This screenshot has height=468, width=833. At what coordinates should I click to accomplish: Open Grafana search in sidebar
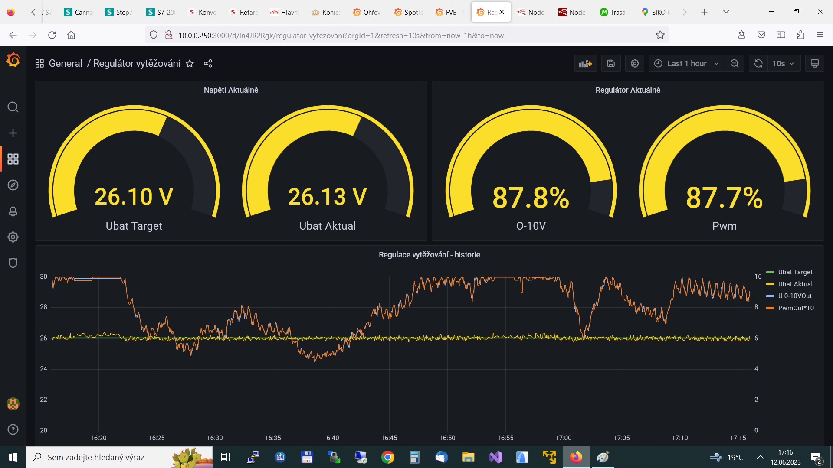click(13, 107)
